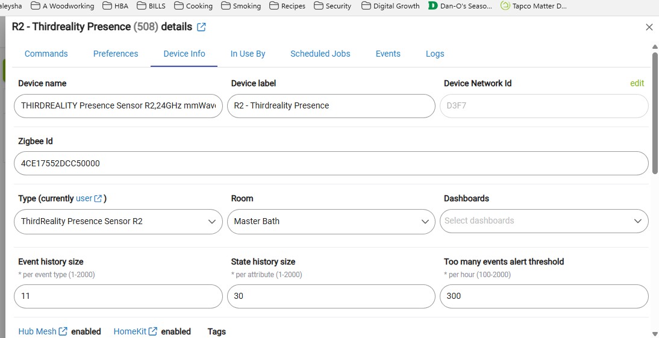Click in the Zigbee Id field
Screen dimensions: 659x338
pyautogui.click(x=331, y=163)
